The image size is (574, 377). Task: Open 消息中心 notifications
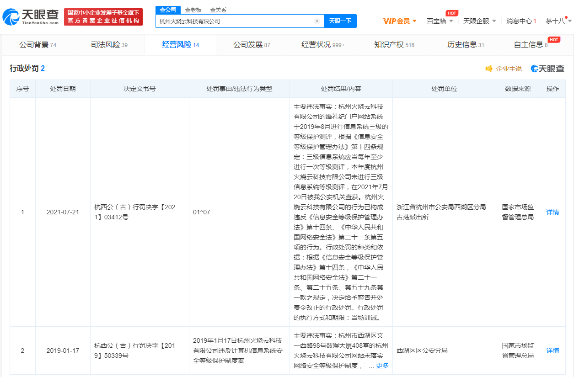pos(521,21)
